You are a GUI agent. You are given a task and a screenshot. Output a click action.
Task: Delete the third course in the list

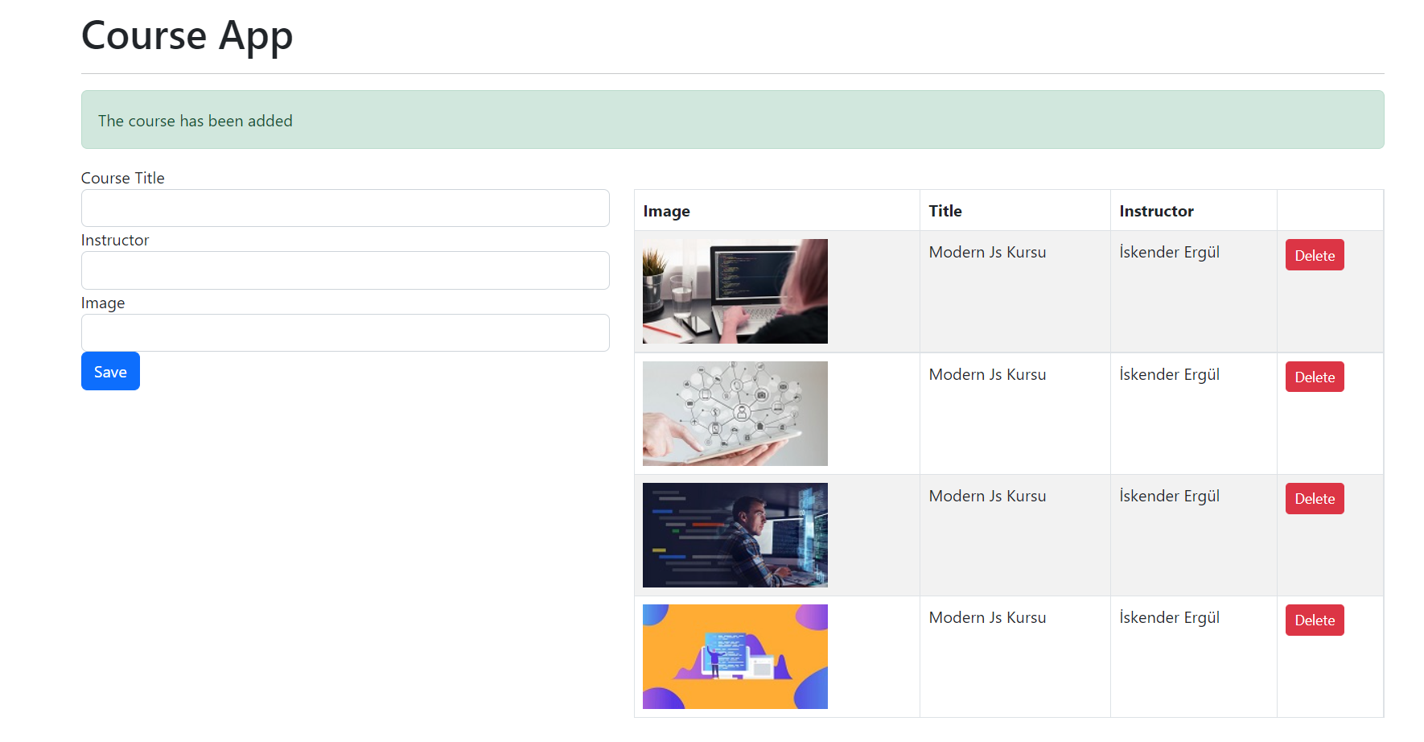[1314, 498]
